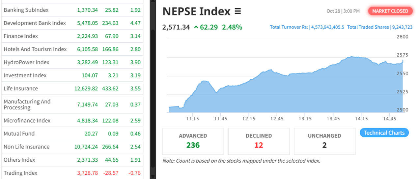Click the Market Closed status badge
The image size is (417, 179).
390,11
